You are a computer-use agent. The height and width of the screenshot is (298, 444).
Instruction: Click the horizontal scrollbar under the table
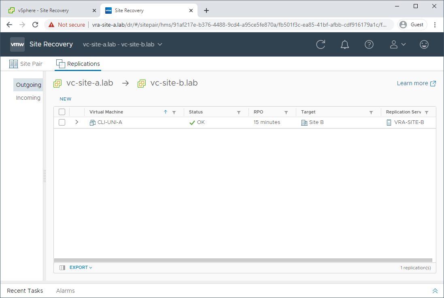(243, 260)
